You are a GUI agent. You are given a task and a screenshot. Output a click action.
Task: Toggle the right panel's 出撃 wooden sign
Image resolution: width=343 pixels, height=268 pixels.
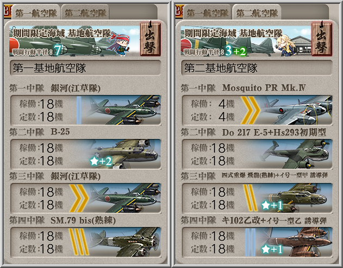[x=322, y=39]
